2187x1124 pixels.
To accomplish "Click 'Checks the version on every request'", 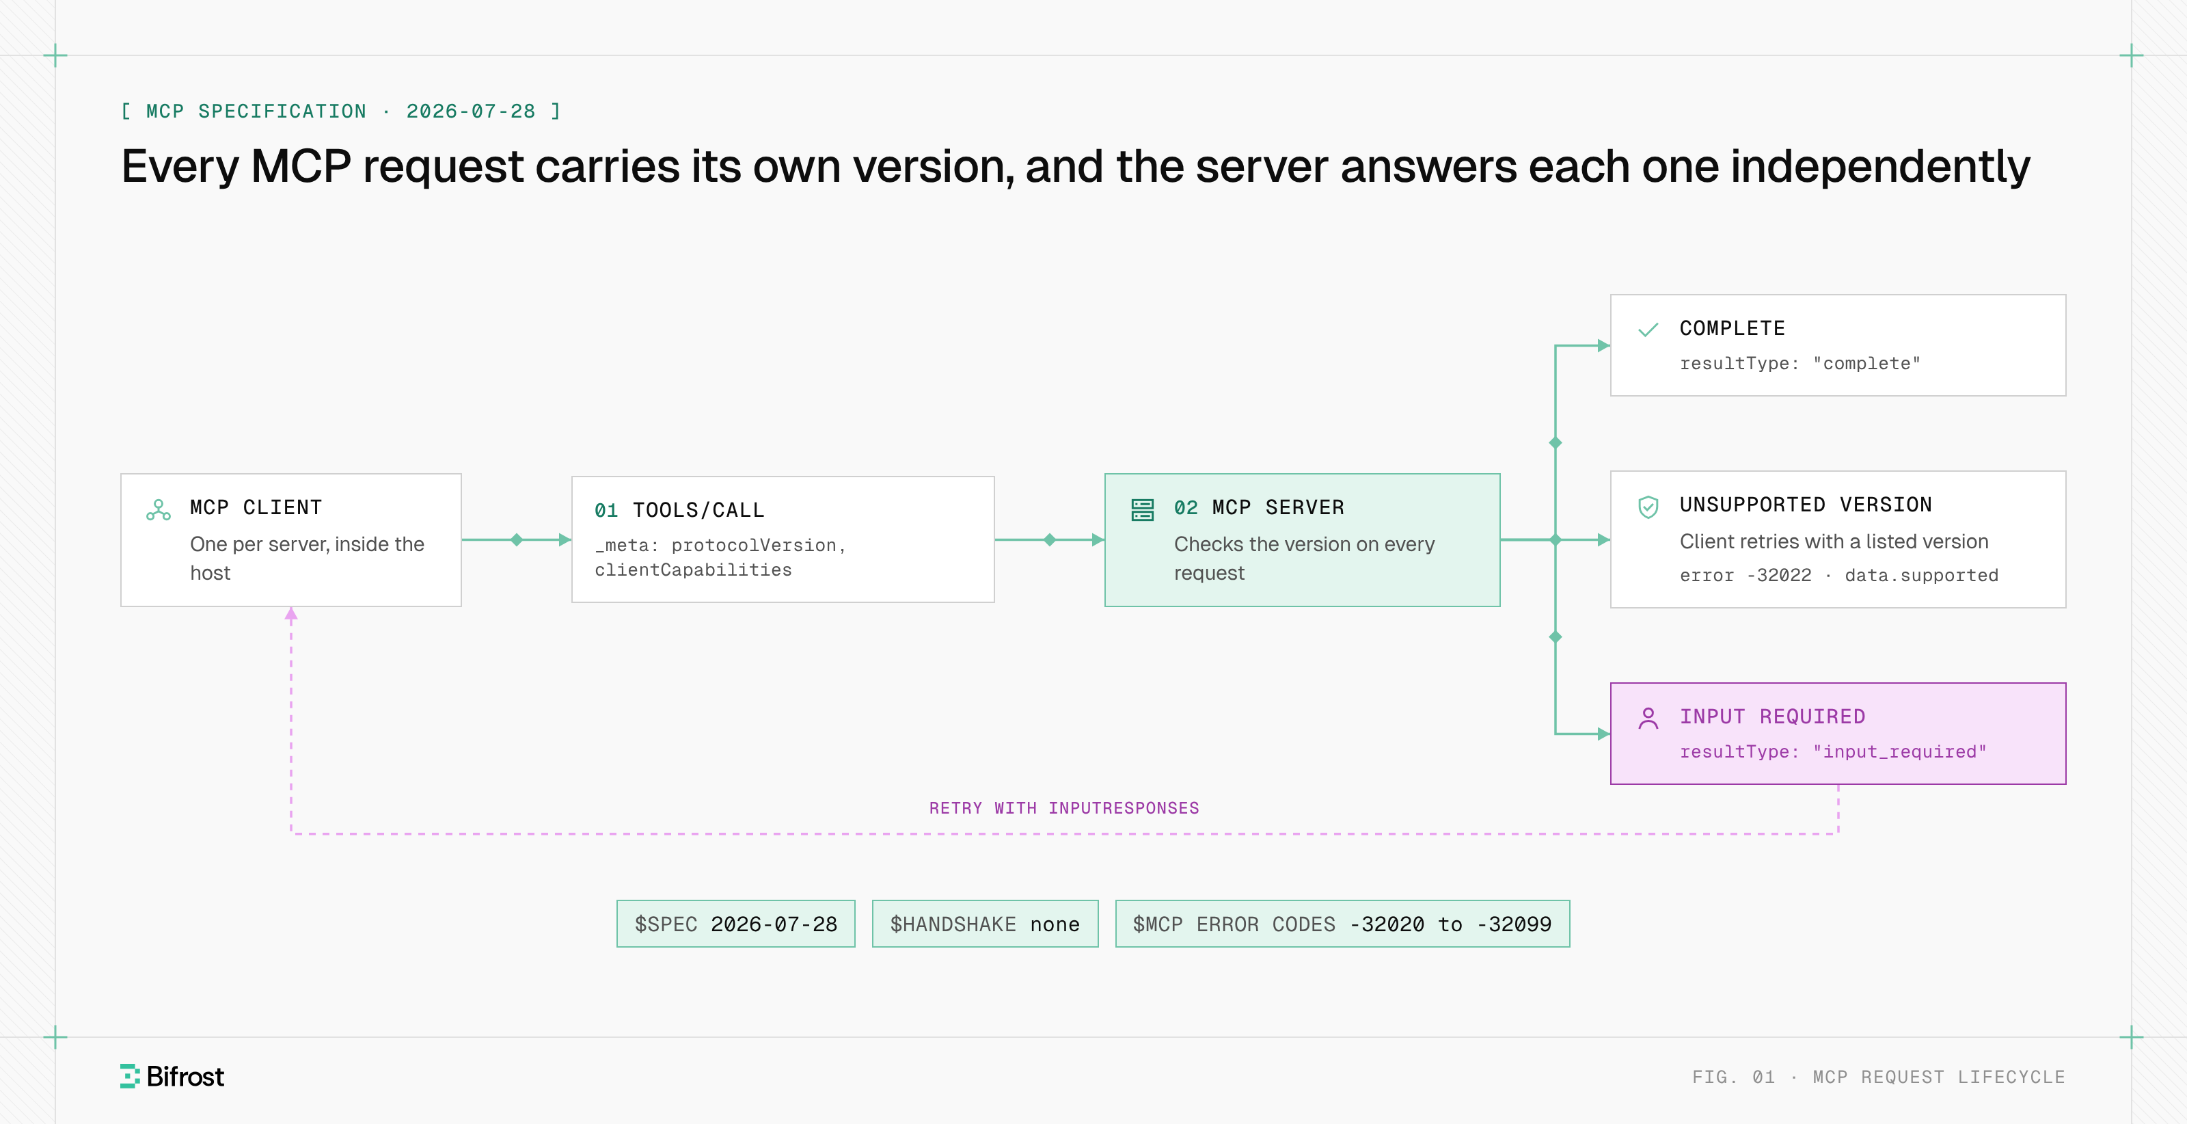I will point(1304,558).
